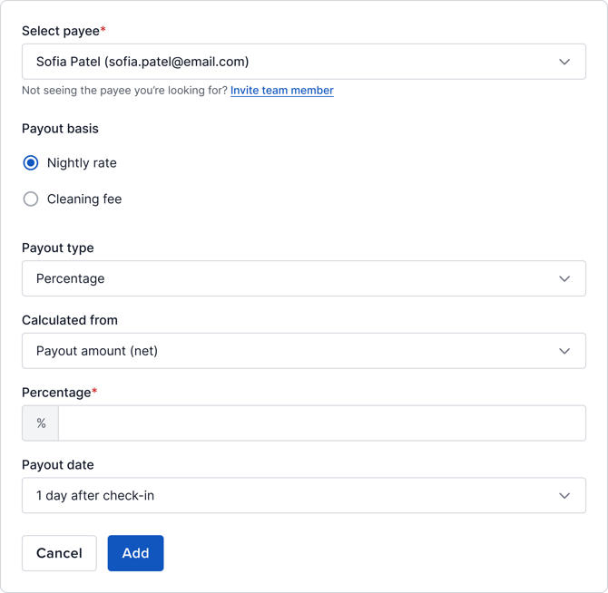Click the chevron arrow in Payout type field
The width and height of the screenshot is (608, 593).
[564, 278]
